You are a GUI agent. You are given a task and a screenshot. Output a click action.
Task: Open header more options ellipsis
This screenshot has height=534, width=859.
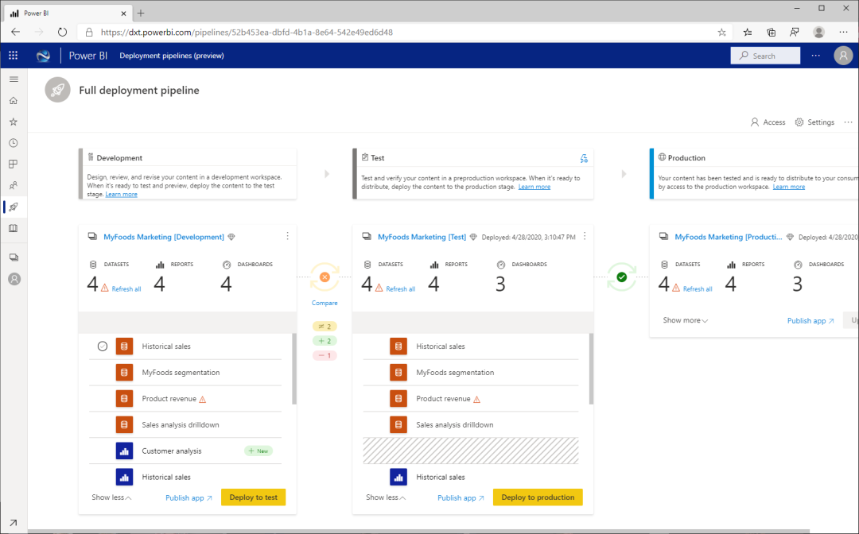[x=816, y=56]
